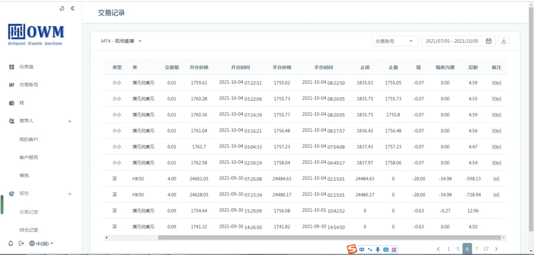Click next page arrow in pagination
This screenshot has height=255, width=534.
pyautogui.click(x=496, y=249)
